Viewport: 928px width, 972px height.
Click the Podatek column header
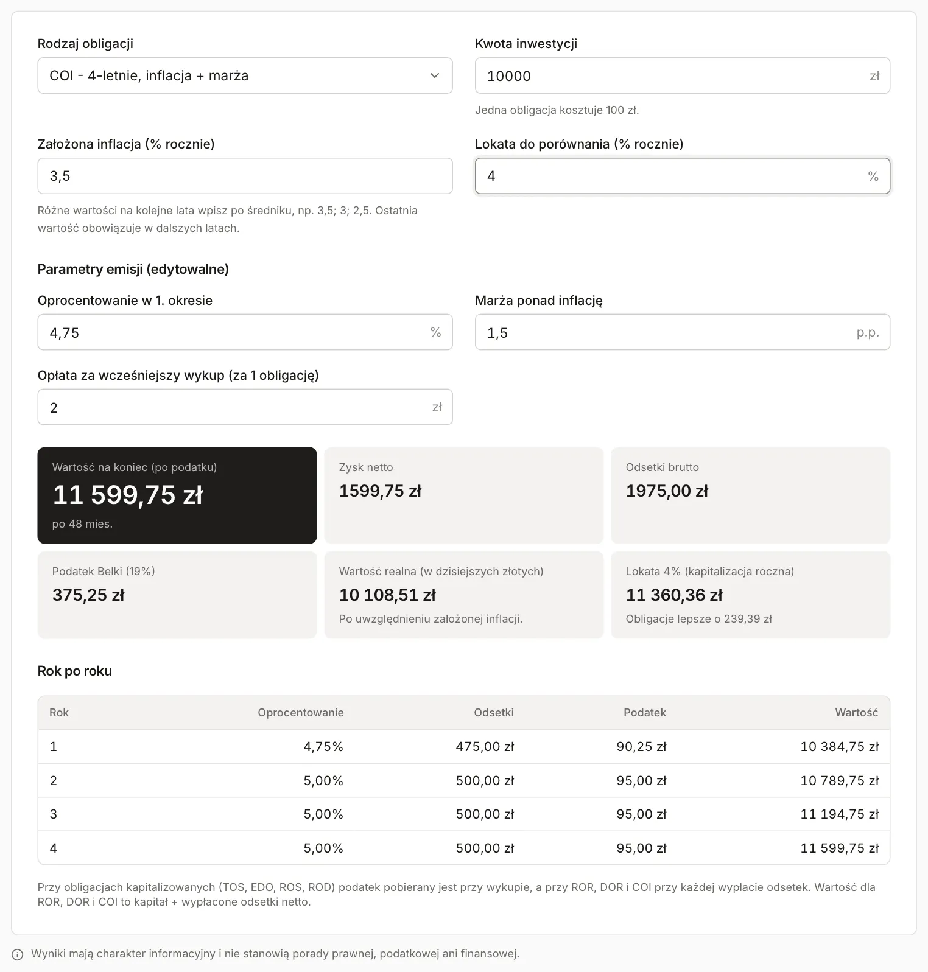(x=645, y=713)
